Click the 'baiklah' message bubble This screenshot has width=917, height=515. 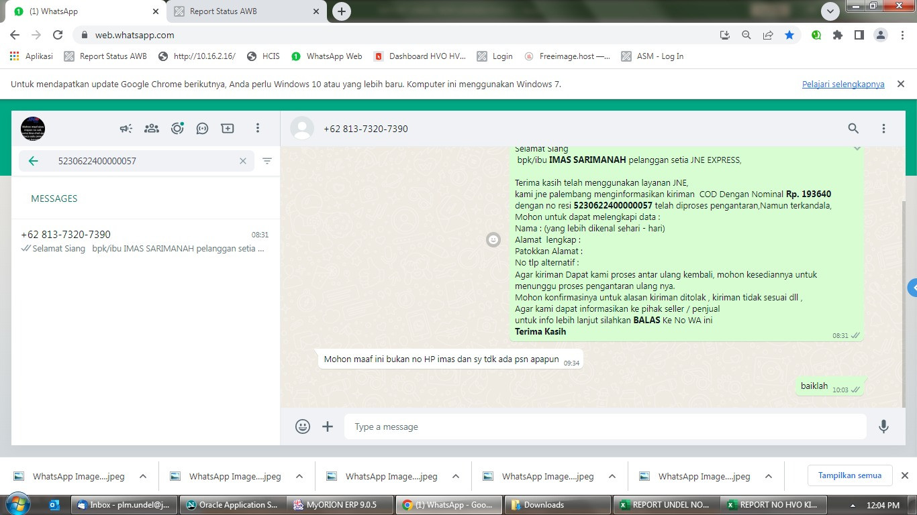pos(829,386)
